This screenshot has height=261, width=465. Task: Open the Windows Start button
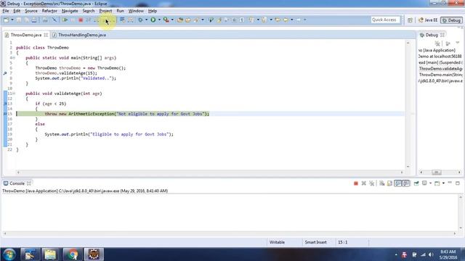point(9,254)
